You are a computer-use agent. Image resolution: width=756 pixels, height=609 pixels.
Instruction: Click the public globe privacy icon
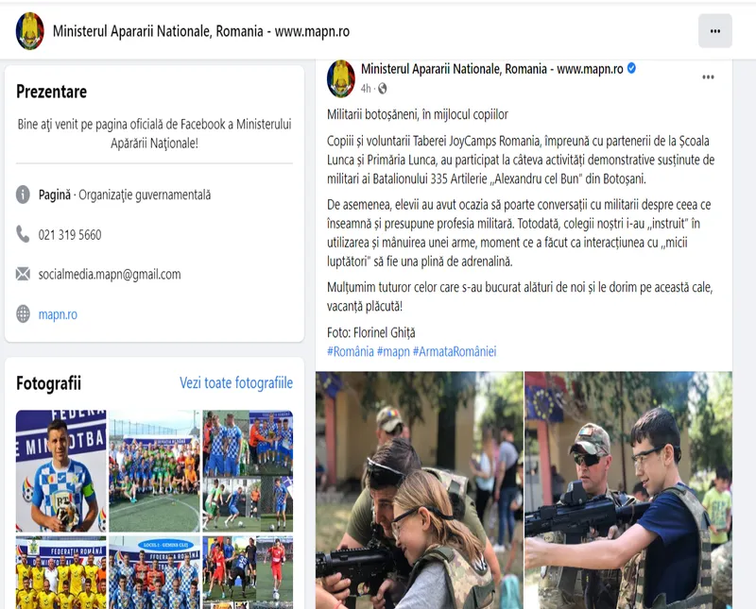point(383,89)
